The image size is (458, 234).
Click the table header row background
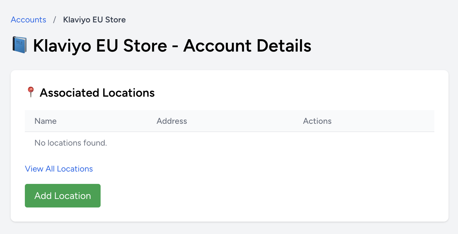(x=237, y=121)
